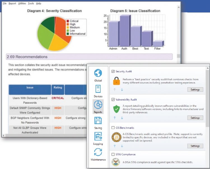Click the Saving floppy disk icon

(x=98, y=120)
